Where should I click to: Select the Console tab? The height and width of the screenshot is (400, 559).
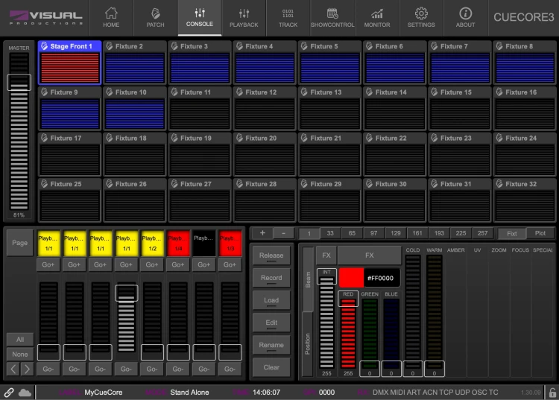click(199, 17)
